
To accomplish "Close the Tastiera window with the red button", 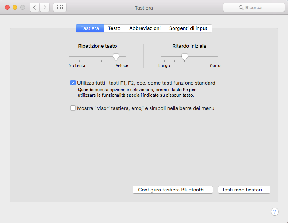I will [7, 7].
